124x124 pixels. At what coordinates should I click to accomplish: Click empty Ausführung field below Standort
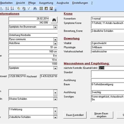[108, 80]
